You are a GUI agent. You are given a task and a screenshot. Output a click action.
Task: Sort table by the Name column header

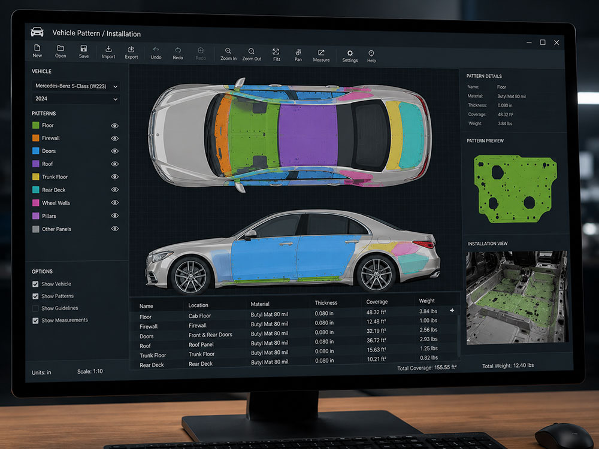click(x=146, y=306)
